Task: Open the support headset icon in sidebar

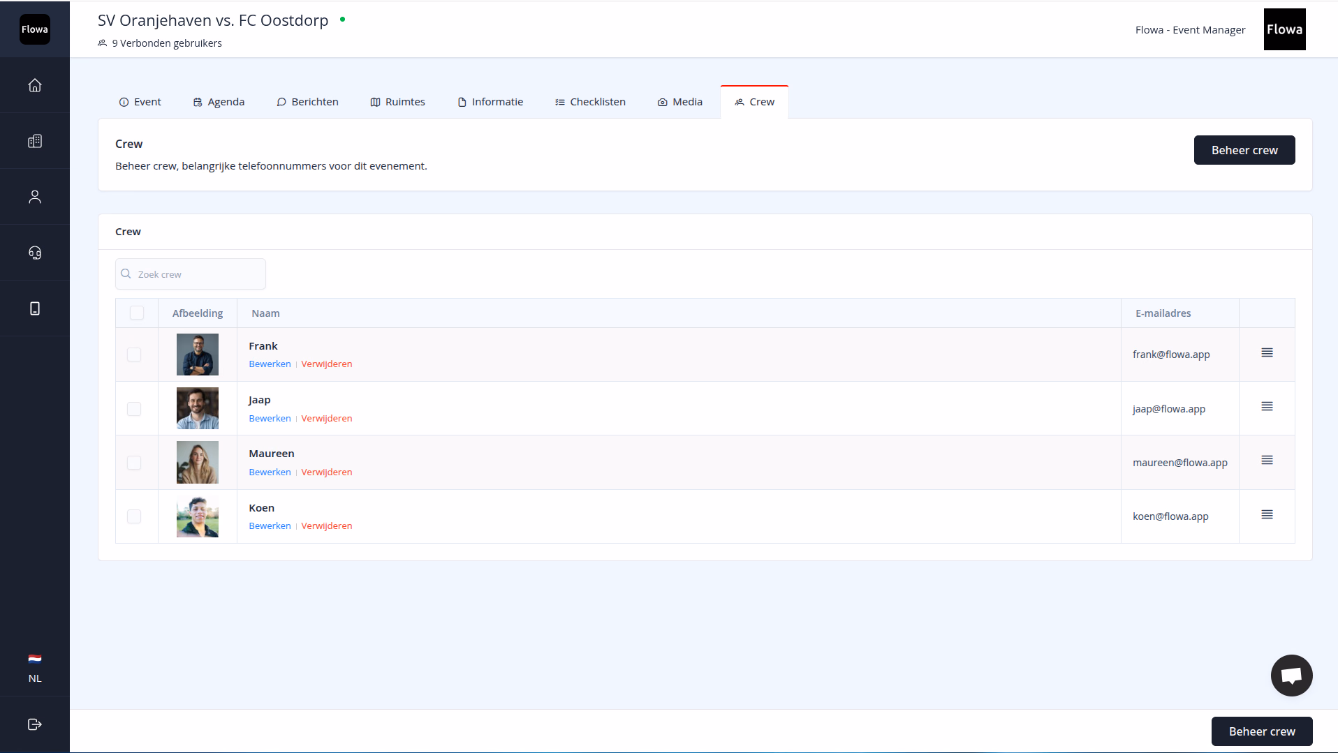Action: (x=35, y=253)
